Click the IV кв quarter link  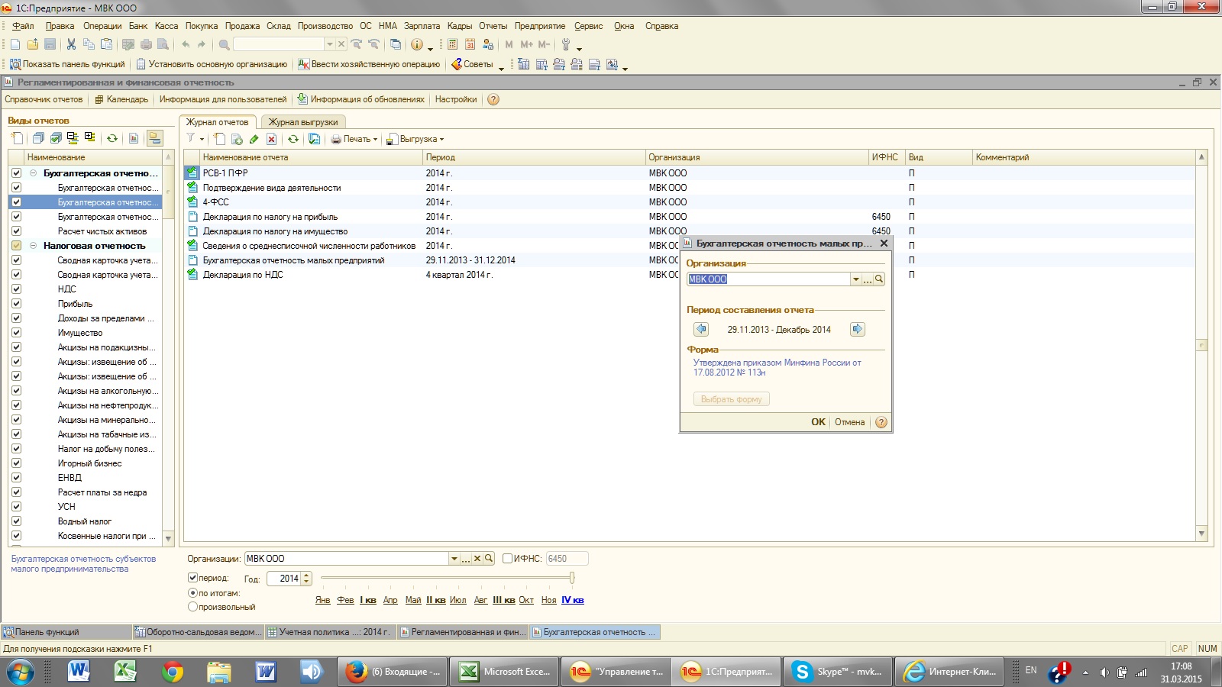pyautogui.click(x=572, y=600)
